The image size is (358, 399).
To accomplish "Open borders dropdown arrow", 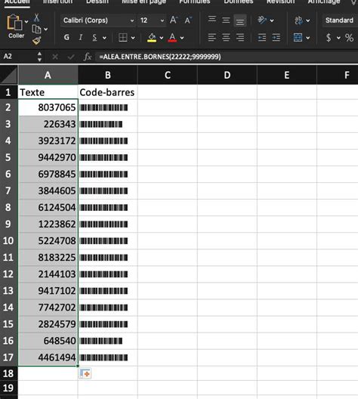I will (x=133, y=38).
